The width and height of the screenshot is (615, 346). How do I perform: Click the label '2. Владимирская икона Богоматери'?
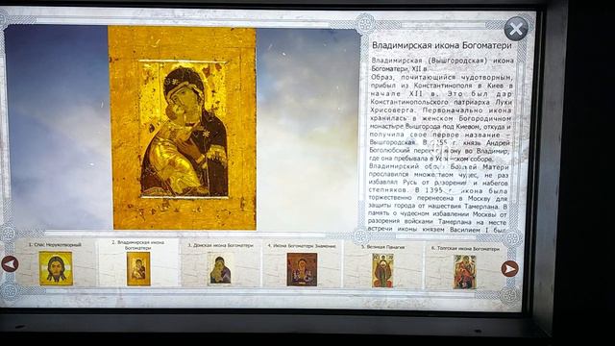[x=137, y=245]
